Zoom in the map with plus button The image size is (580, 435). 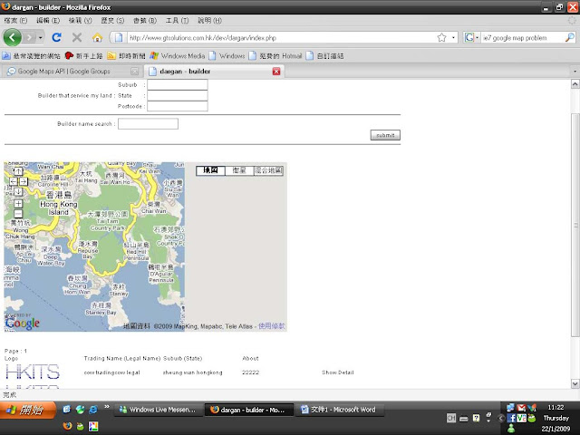(18, 203)
